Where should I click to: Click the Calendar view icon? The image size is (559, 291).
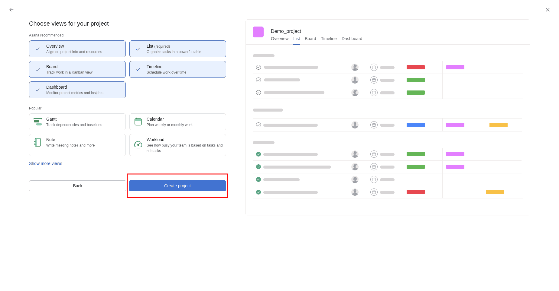coord(138,122)
